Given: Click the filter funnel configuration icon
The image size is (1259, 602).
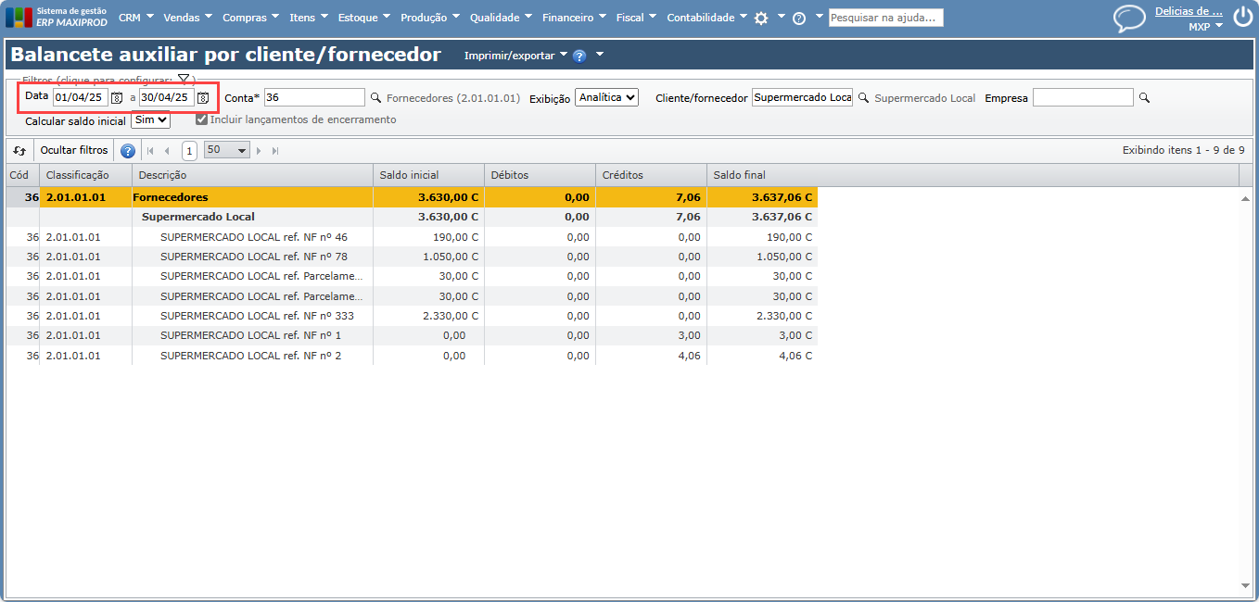Looking at the screenshot, I should tap(184, 80).
